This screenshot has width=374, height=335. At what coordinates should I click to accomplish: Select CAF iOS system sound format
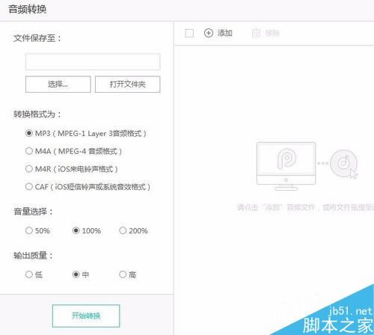pyautogui.click(x=29, y=186)
